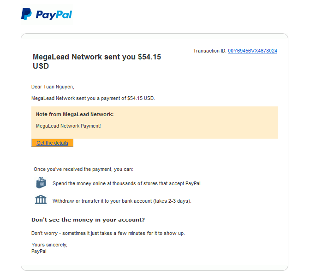The image size is (310, 275).
Task: Click the PayPal wordmark in the header
Action: click(54, 15)
